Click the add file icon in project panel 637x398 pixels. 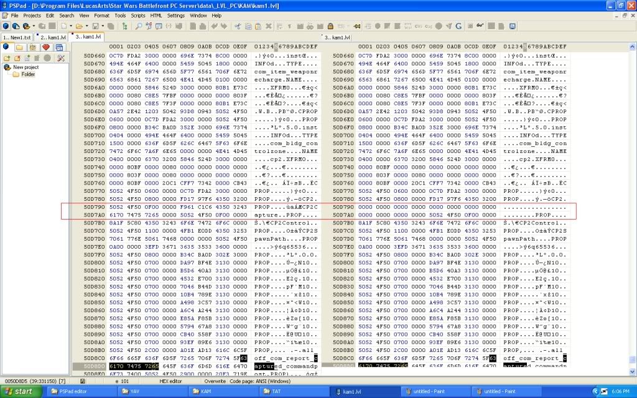(x=27, y=58)
